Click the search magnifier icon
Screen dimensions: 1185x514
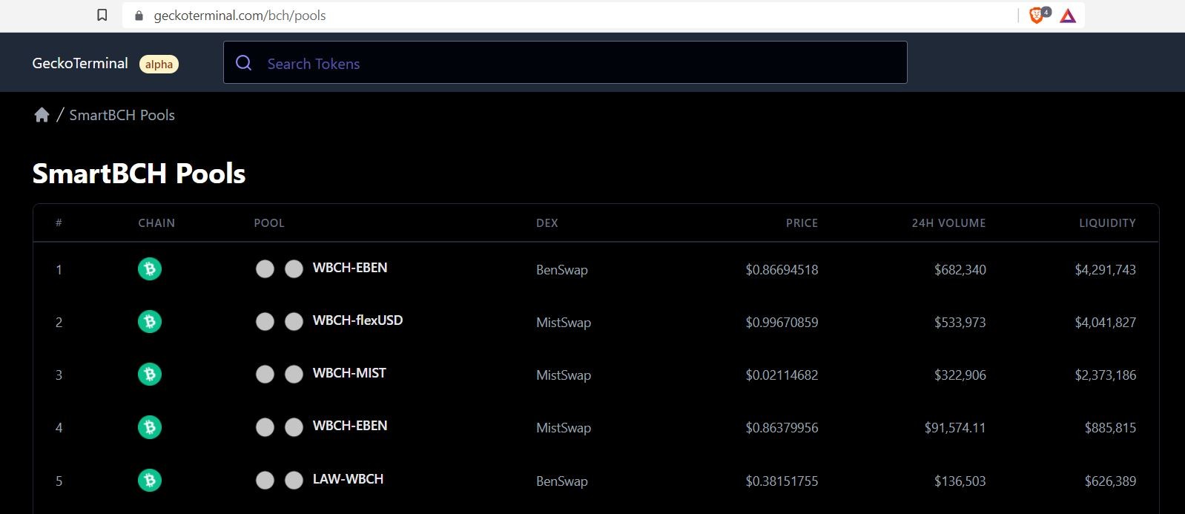[x=244, y=63]
